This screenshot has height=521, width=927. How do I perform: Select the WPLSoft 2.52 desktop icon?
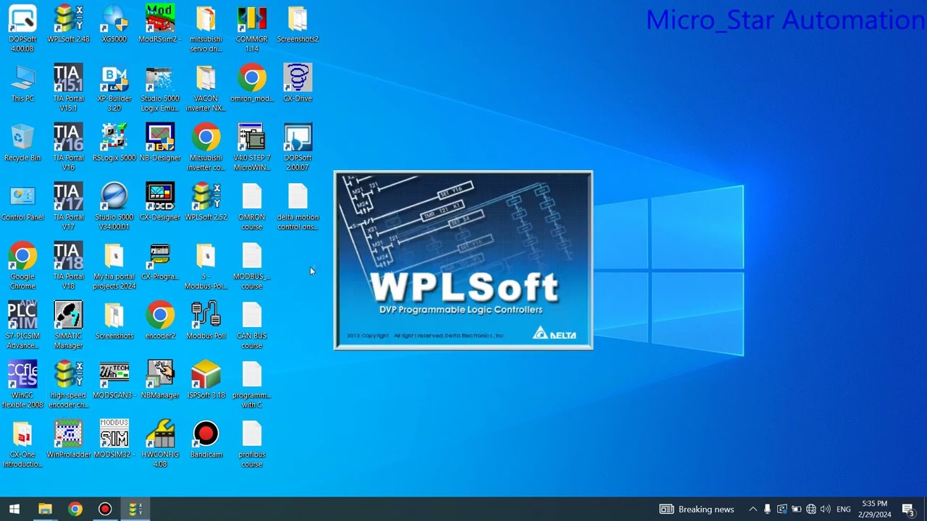click(x=206, y=201)
